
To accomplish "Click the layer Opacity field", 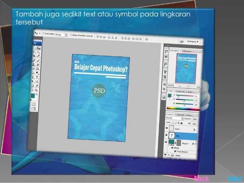I will coord(195,119).
